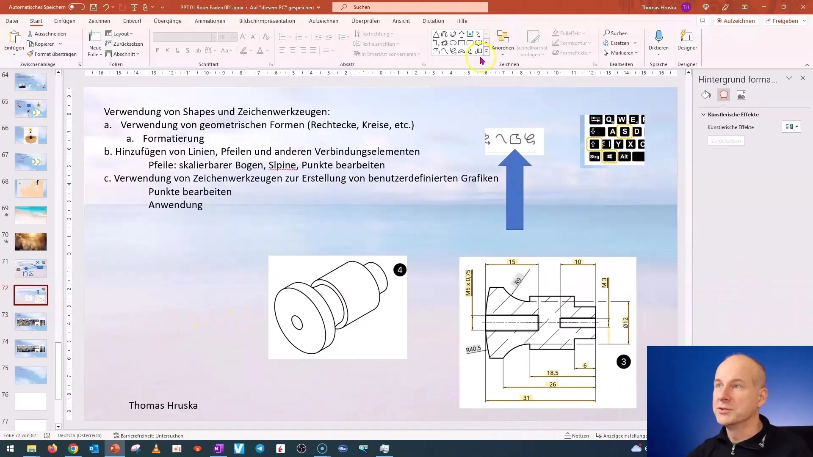
Task: Click the PowerPoint taskbar icon
Action: [114, 448]
